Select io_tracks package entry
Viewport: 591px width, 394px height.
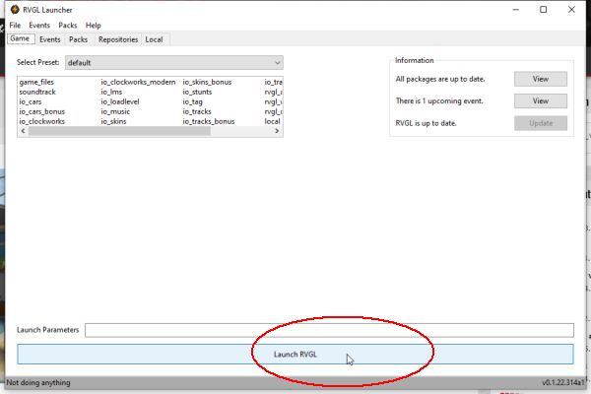[x=197, y=111]
